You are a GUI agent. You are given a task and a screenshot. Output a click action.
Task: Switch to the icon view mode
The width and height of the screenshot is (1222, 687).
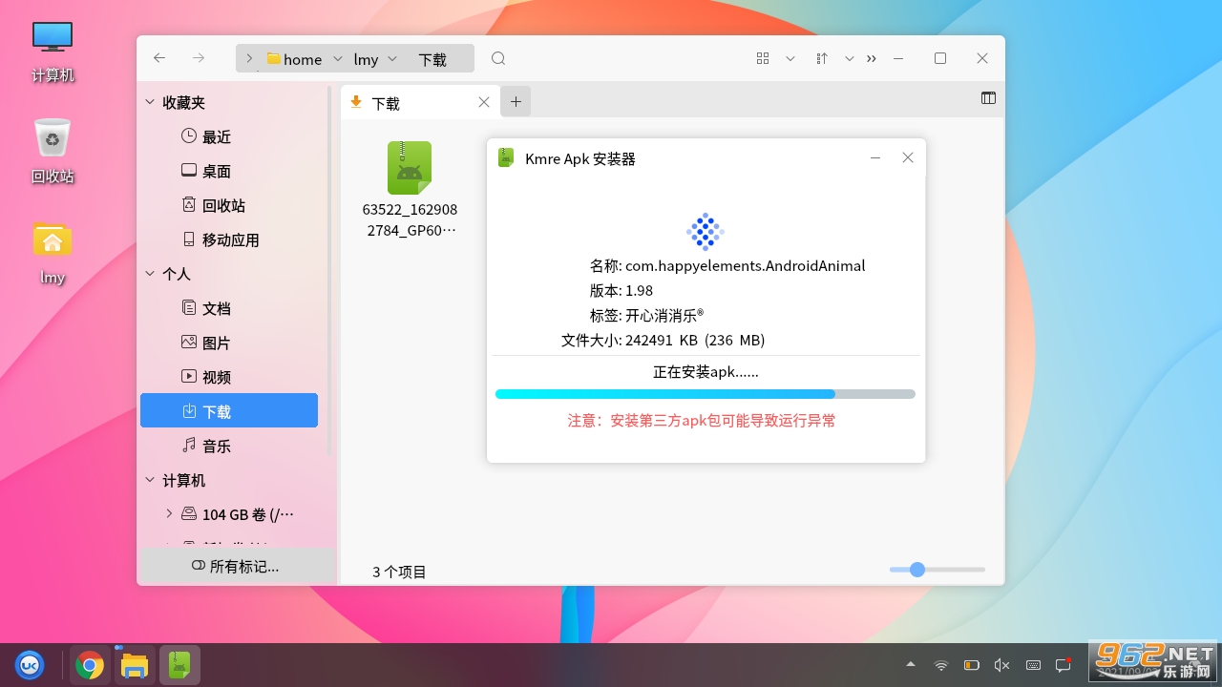pos(763,58)
